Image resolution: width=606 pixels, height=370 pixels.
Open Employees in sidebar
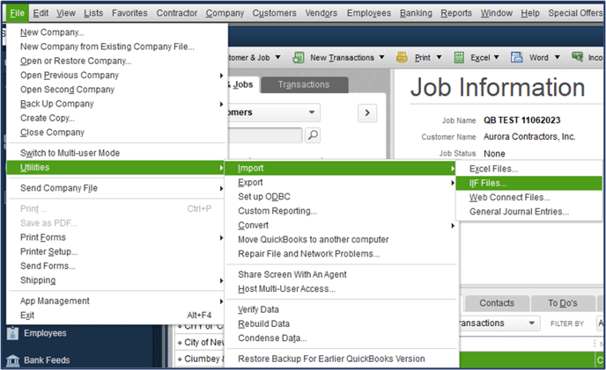(x=45, y=333)
